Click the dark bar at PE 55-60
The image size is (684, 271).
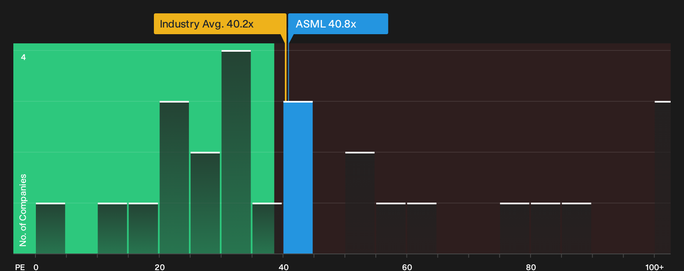tap(391, 228)
